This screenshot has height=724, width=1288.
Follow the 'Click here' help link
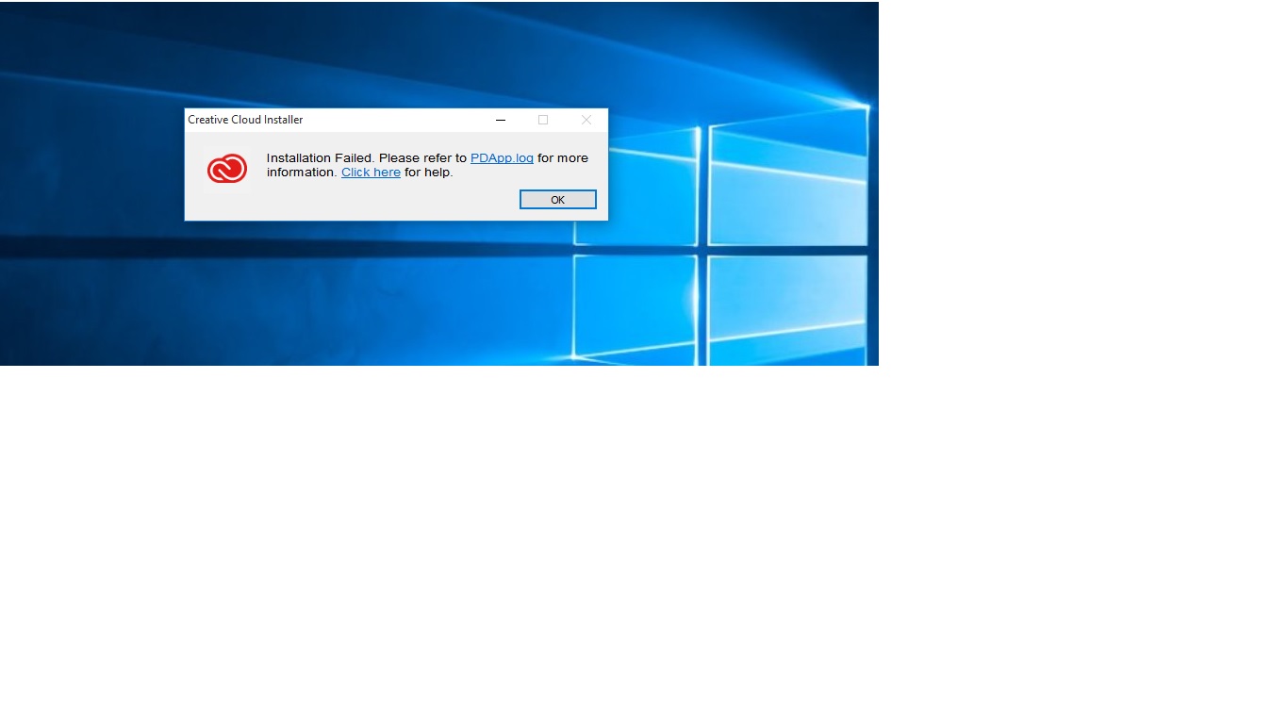371,173
